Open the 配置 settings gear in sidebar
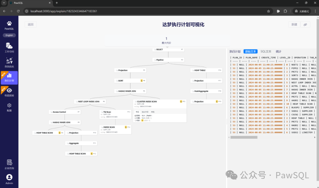319x188 pixels. coord(9,105)
